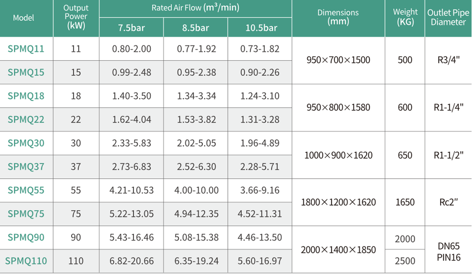Click the SPMQ110 model name

26,261
